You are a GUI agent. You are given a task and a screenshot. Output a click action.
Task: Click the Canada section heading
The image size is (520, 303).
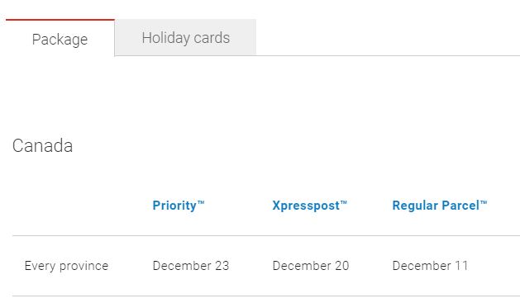[x=42, y=145]
